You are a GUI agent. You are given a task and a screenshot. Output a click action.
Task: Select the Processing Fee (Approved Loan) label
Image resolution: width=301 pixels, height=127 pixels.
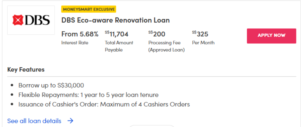166,46
